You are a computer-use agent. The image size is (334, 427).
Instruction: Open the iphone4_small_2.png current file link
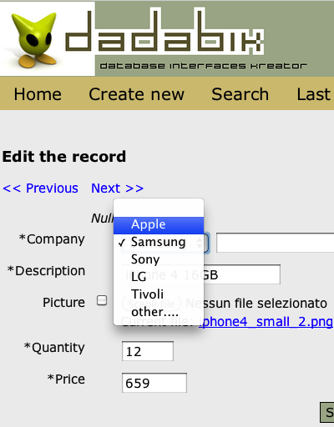[x=266, y=322]
